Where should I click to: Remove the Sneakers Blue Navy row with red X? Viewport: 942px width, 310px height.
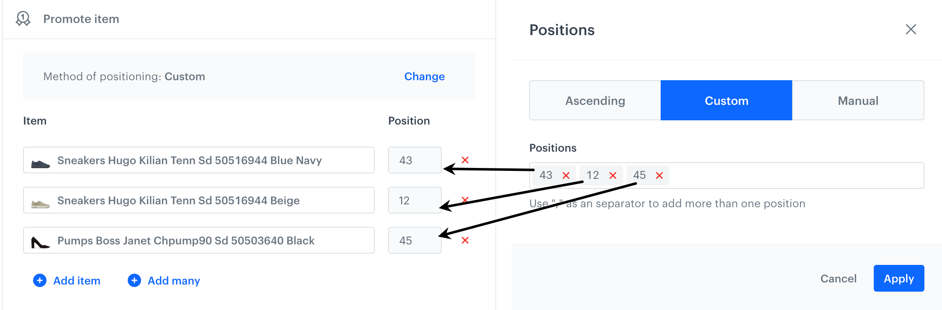(465, 160)
